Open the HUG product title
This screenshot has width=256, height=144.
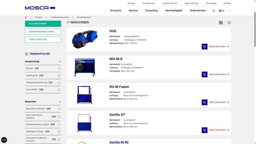[x=113, y=31]
